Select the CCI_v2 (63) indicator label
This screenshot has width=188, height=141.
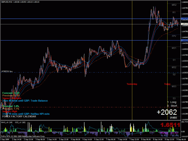tap(20, 122)
